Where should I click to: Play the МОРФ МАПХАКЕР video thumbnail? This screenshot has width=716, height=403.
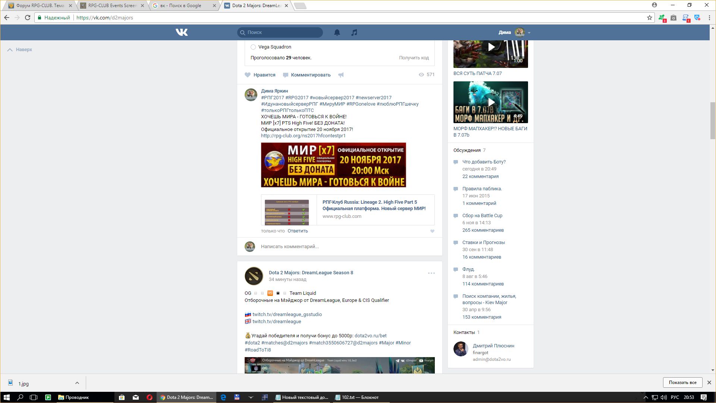point(491,102)
